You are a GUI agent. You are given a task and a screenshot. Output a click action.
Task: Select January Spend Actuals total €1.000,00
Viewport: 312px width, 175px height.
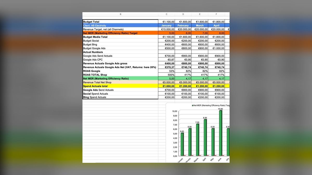pos(166,86)
